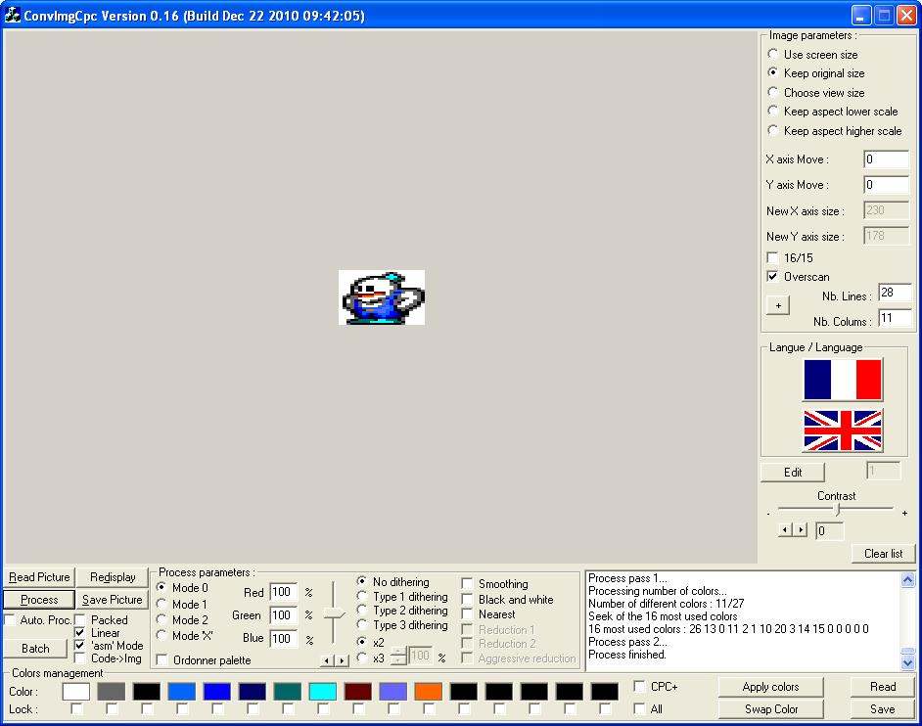922x726 pixels.
Task: Pick the dark red color swatch
Action: point(358,692)
